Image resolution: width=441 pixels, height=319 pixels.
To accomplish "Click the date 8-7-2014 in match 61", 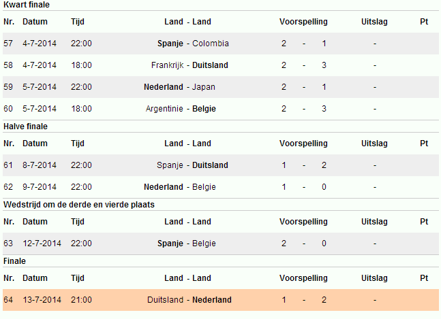I will (x=40, y=165).
